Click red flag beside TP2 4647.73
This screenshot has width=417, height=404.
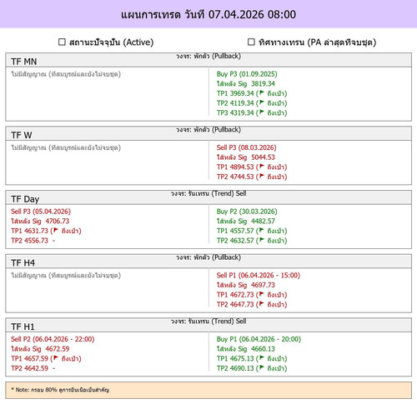pyautogui.click(x=262, y=304)
